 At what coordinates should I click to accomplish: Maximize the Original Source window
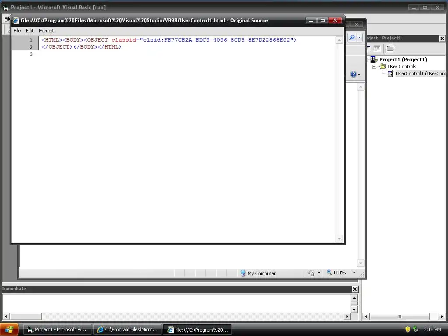322,21
